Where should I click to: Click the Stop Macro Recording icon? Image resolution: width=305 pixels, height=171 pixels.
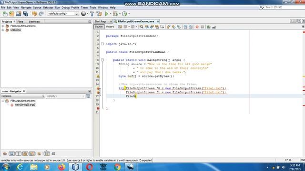pyautogui.click(x=202, y=27)
